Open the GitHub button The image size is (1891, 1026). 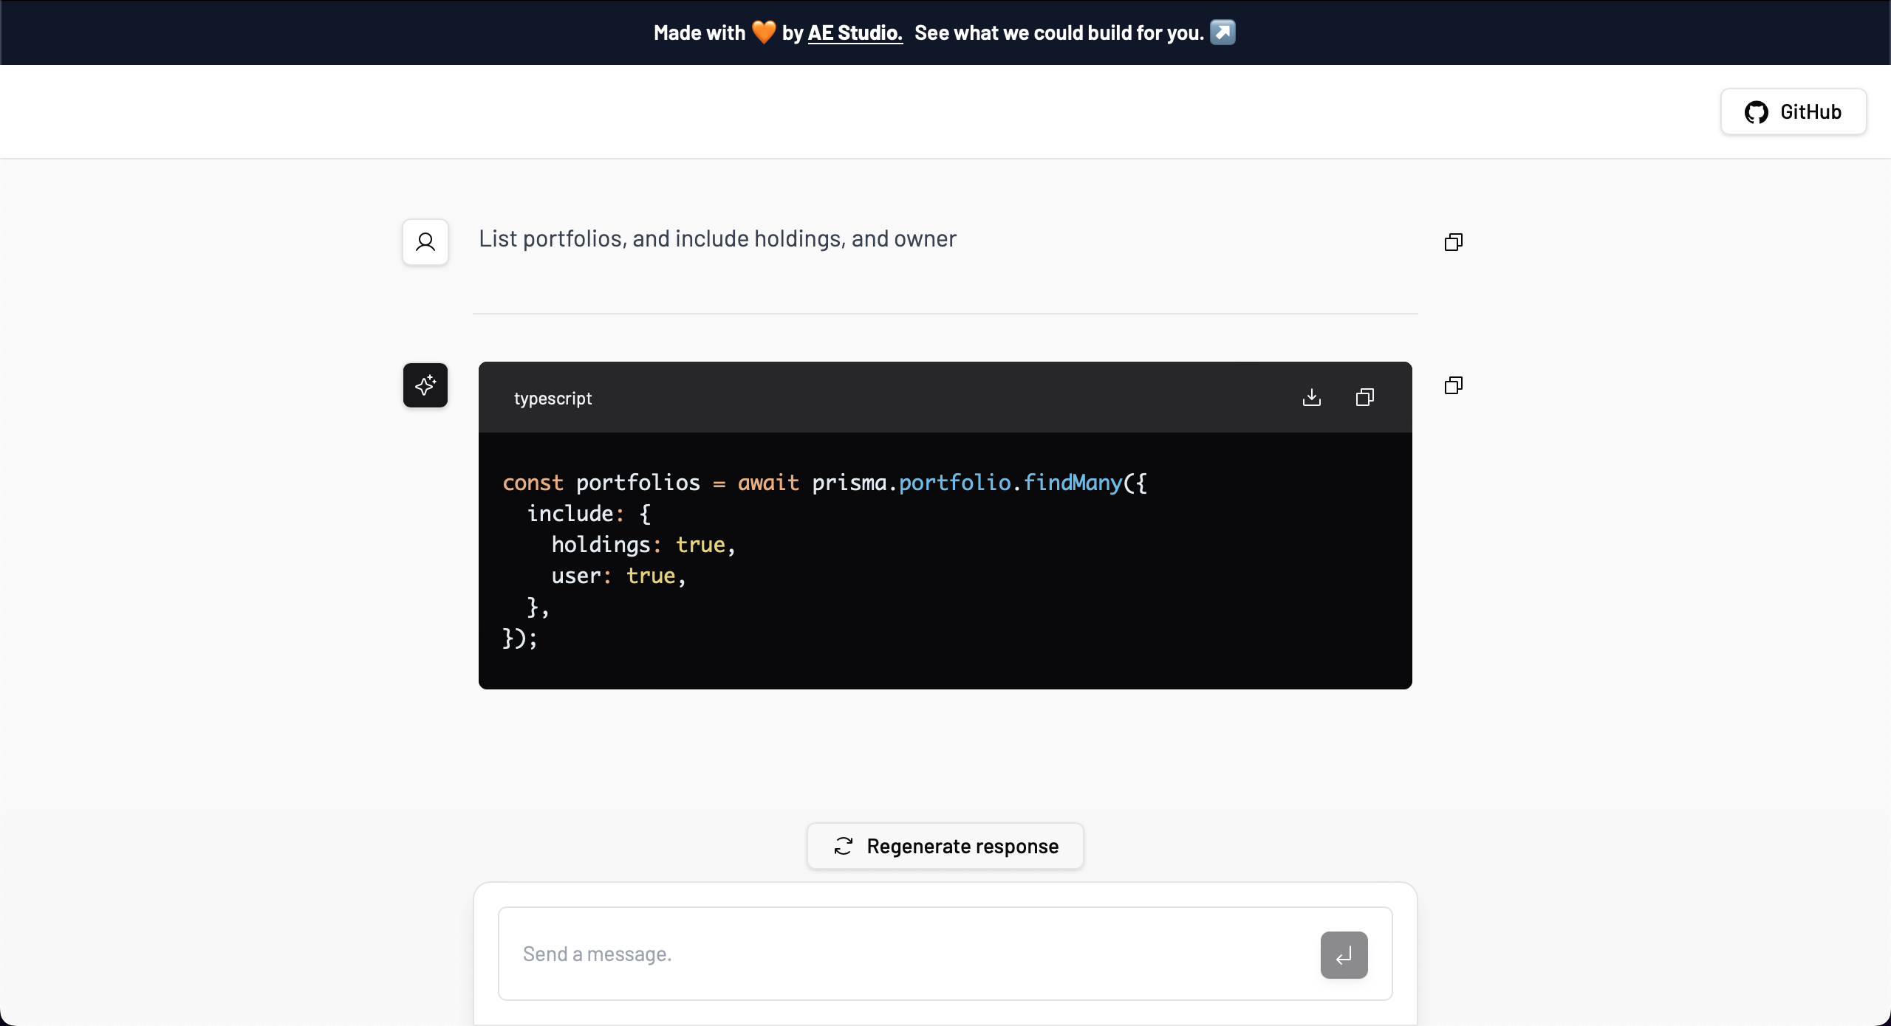click(x=1793, y=112)
